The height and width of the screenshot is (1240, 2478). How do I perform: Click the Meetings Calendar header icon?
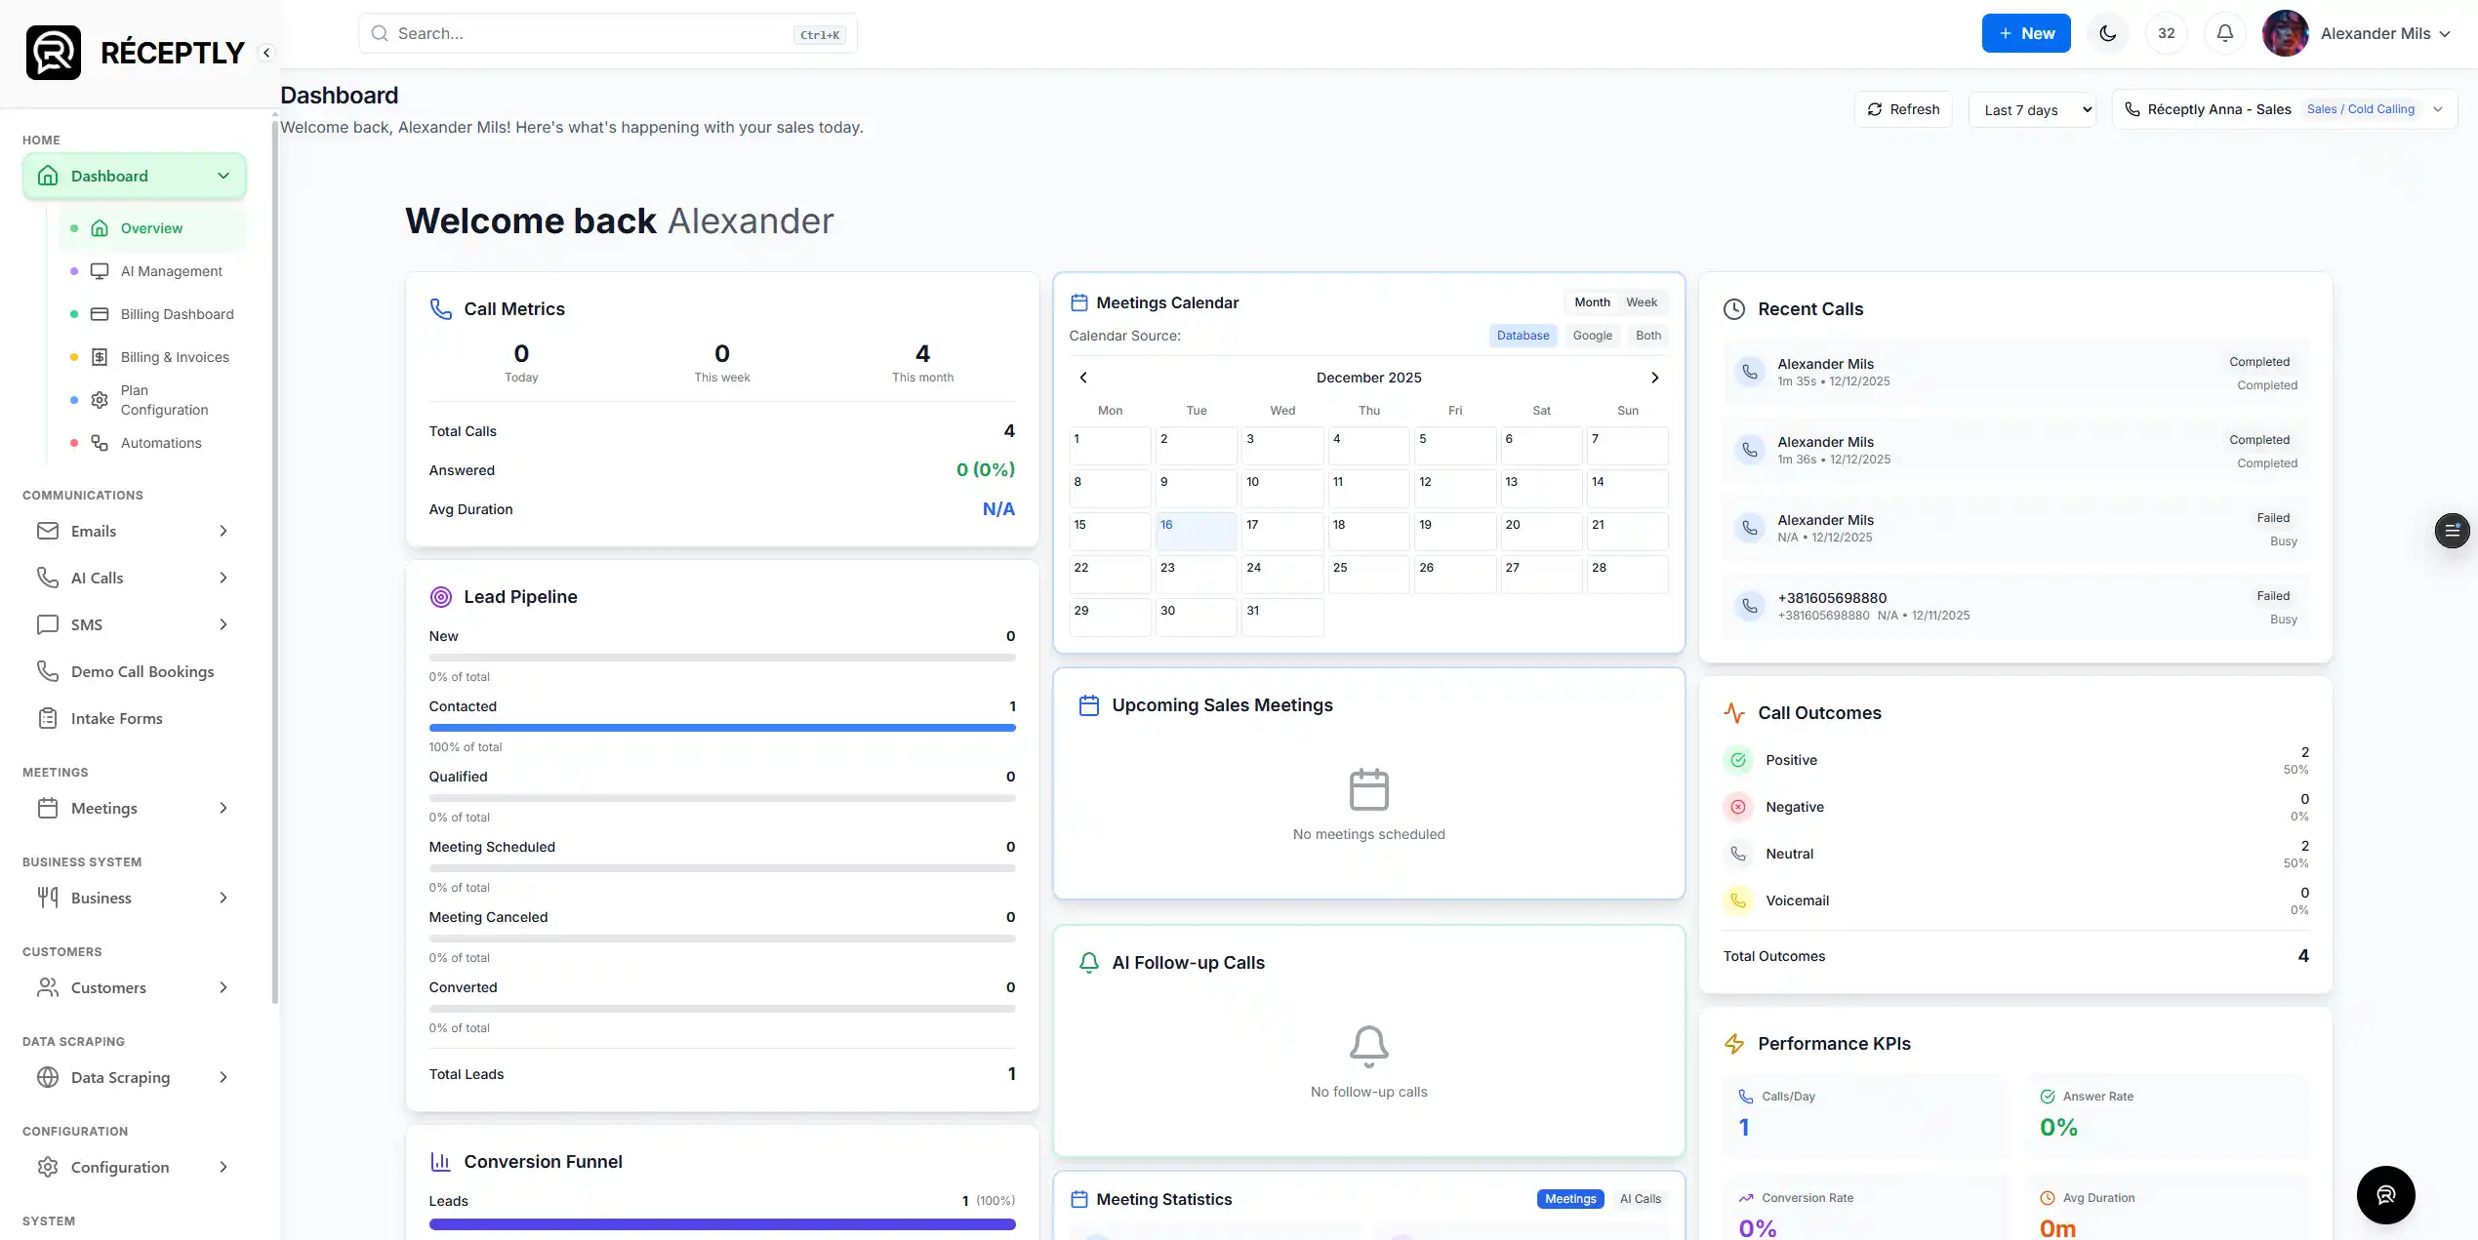[x=1079, y=303]
